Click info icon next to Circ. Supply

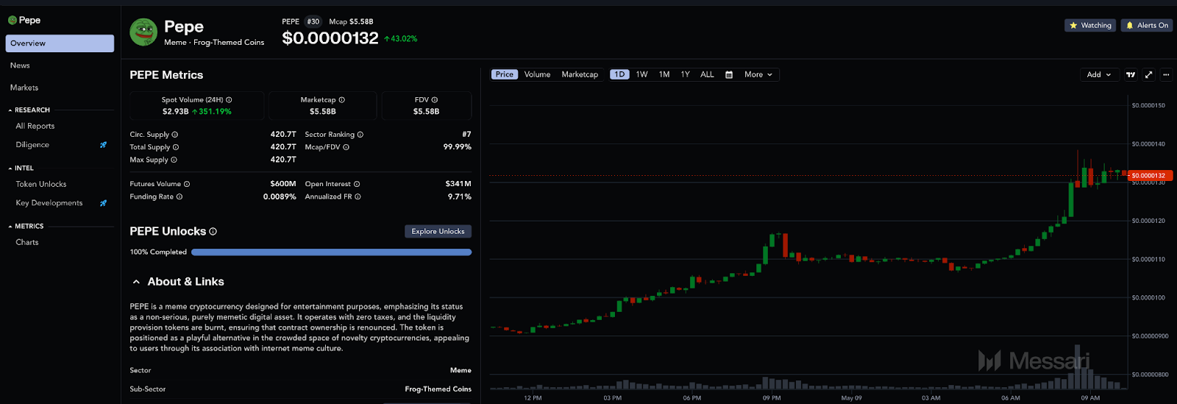pyautogui.click(x=175, y=135)
